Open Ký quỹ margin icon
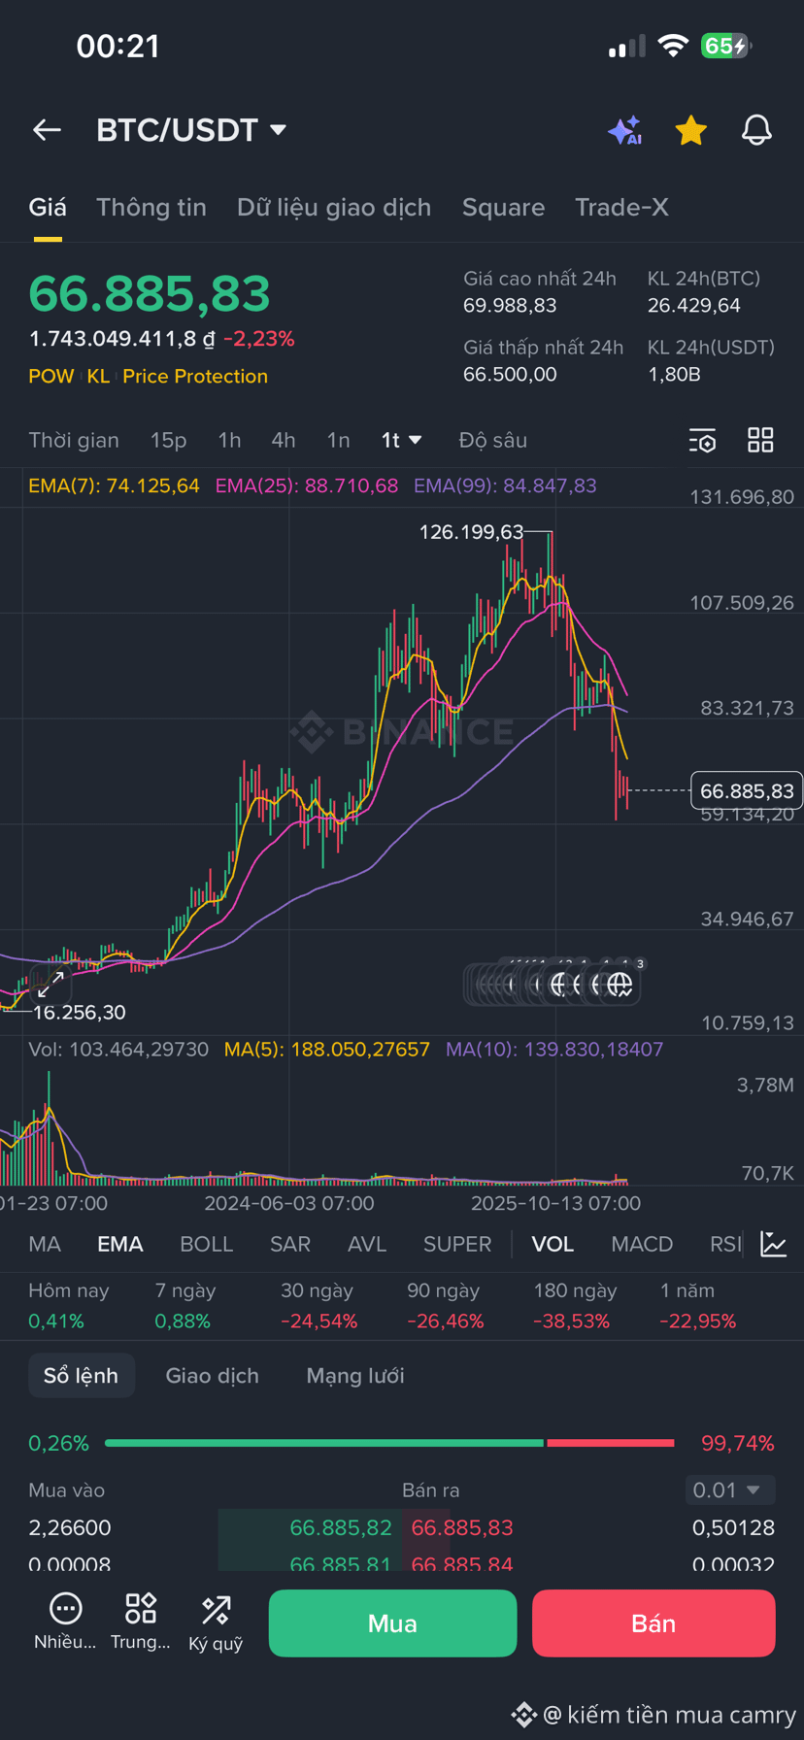804x1740 pixels. 216,1622
